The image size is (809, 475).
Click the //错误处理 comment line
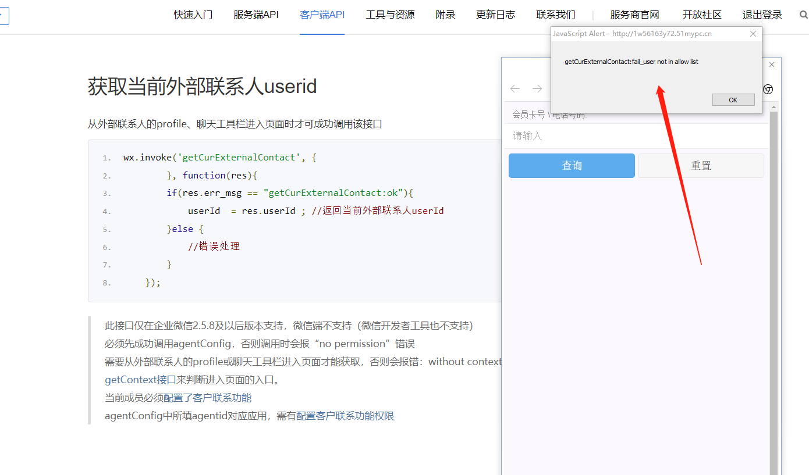click(214, 247)
